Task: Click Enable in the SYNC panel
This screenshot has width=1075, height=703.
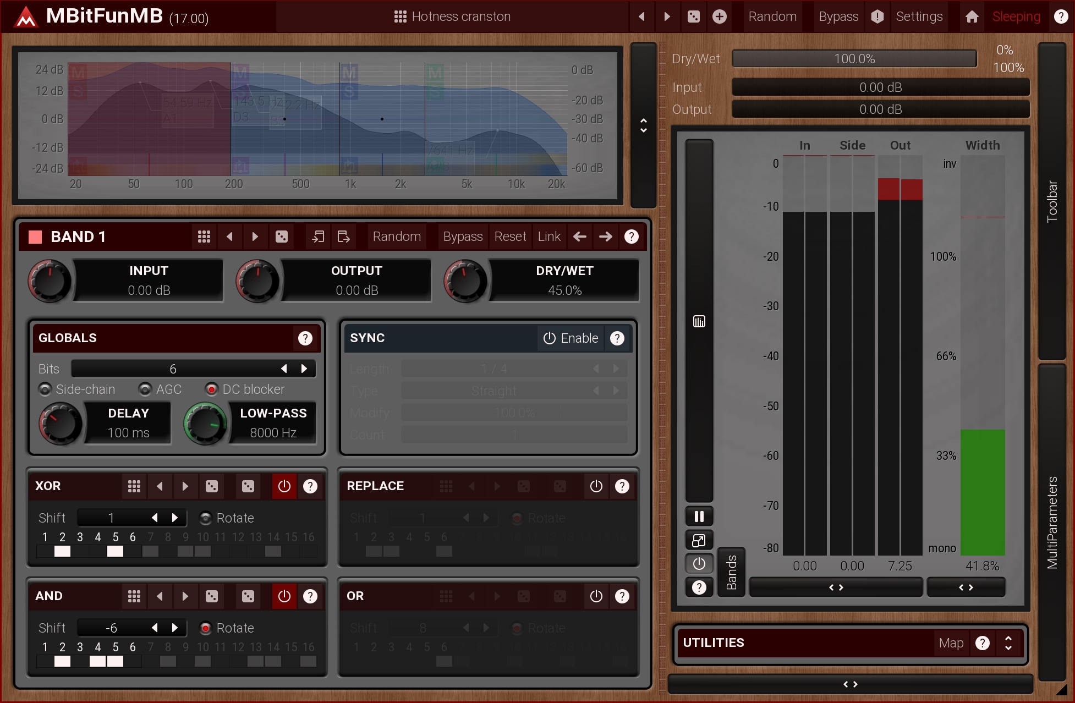Action: tap(571, 338)
